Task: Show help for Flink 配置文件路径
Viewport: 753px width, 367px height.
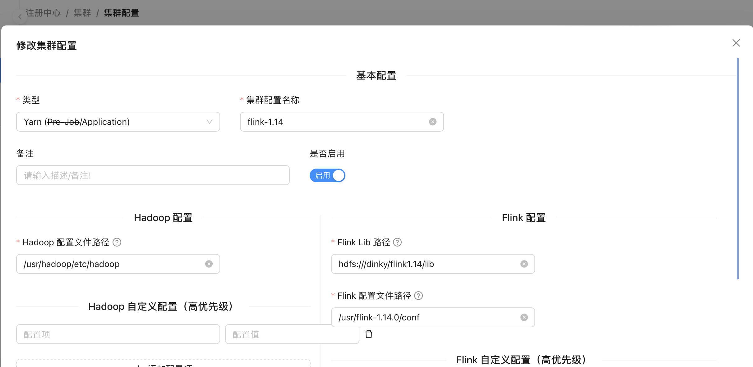Action: click(418, 296)
